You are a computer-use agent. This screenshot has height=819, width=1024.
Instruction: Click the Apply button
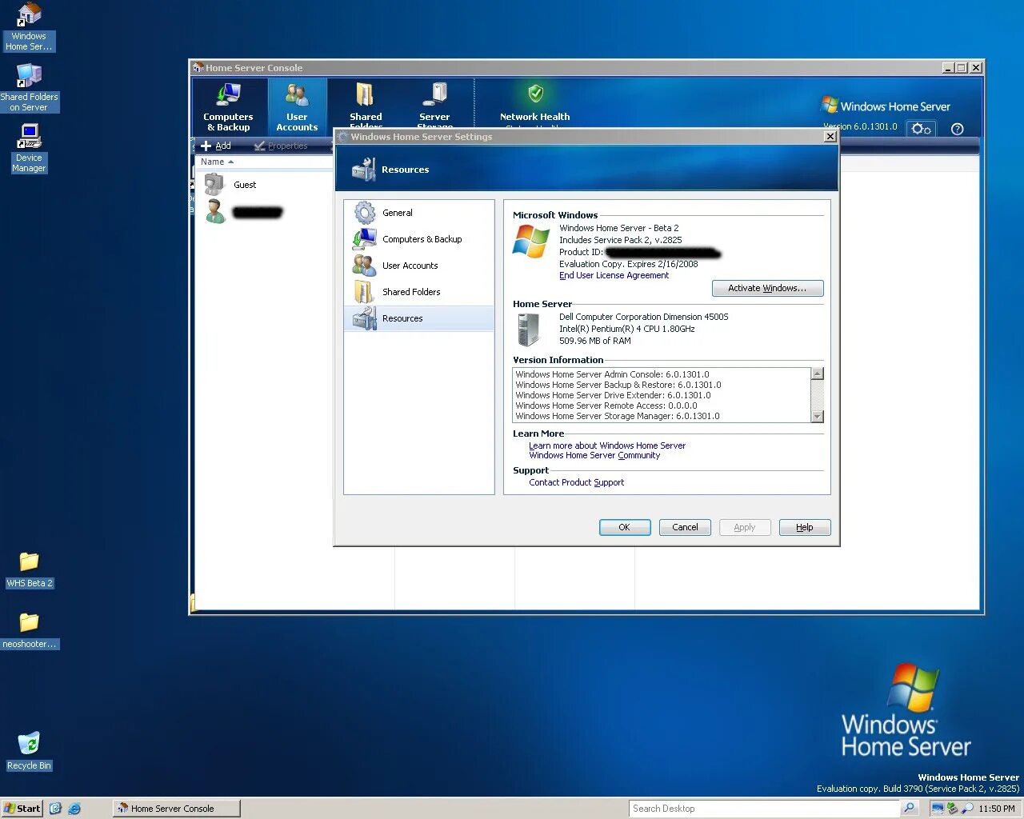point(745,527)
